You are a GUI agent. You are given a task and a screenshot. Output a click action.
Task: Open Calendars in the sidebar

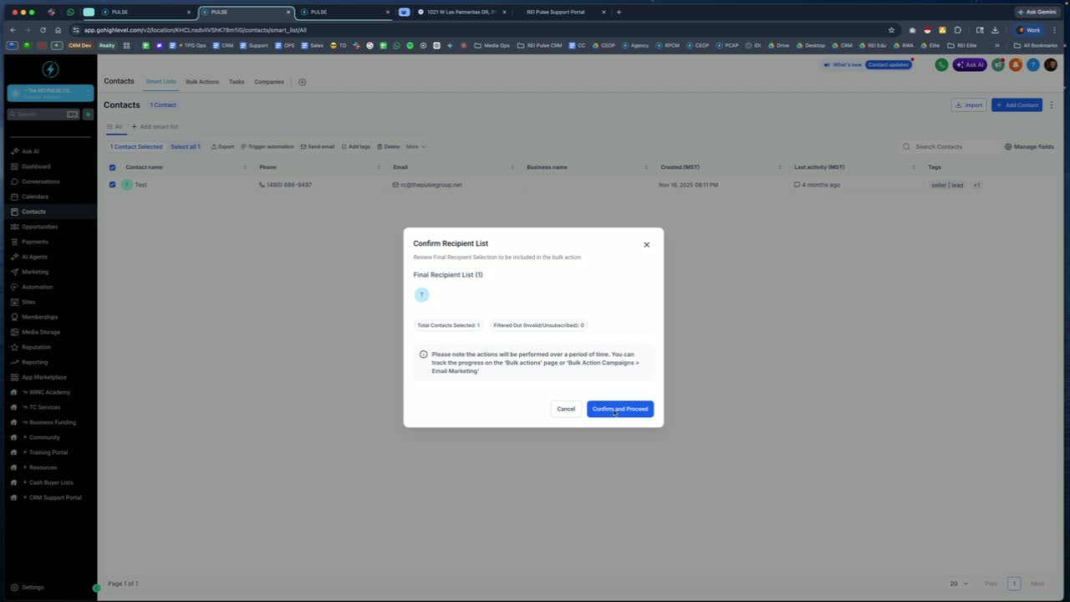[x=35, y=196]
